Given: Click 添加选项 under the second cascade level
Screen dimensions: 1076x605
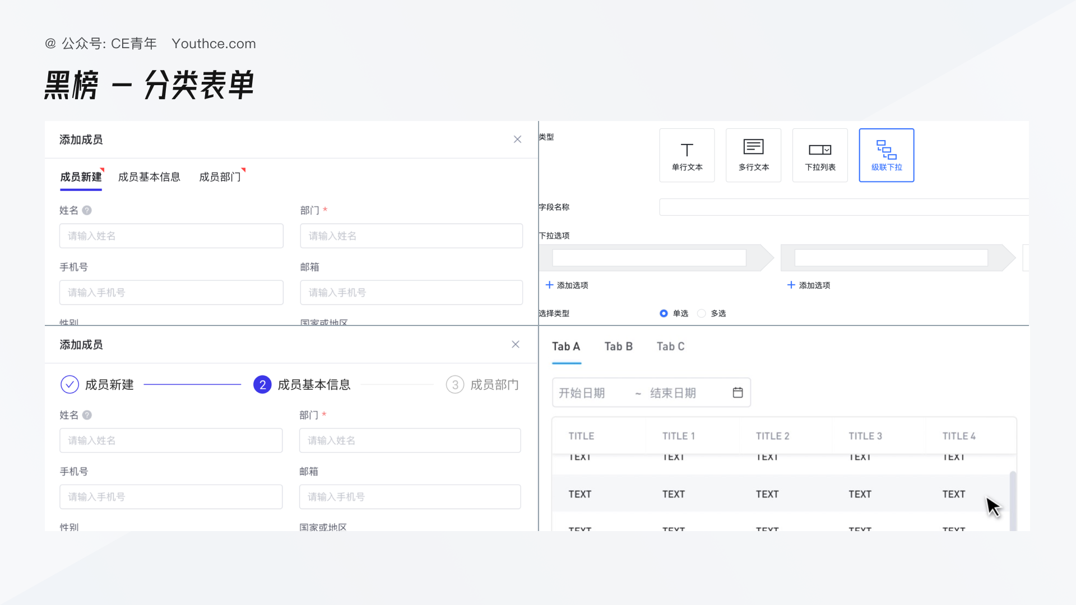Looking at the screenshot, I should coord(809,285).
